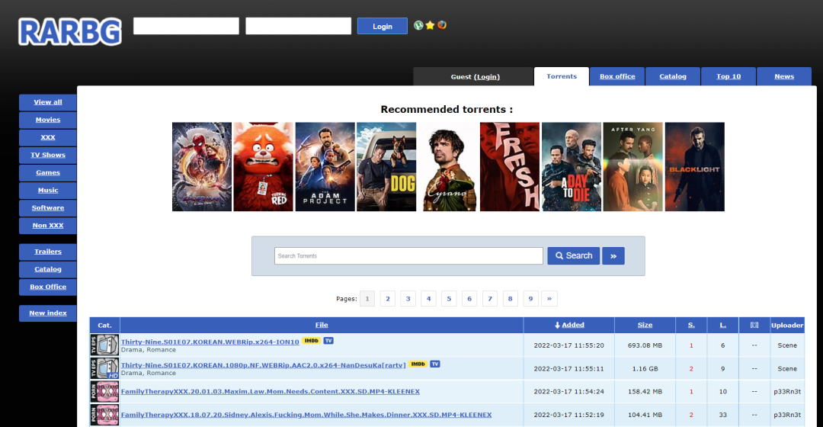Open the Turning Red poster
823x427 pixels.
tap(263, 167)
